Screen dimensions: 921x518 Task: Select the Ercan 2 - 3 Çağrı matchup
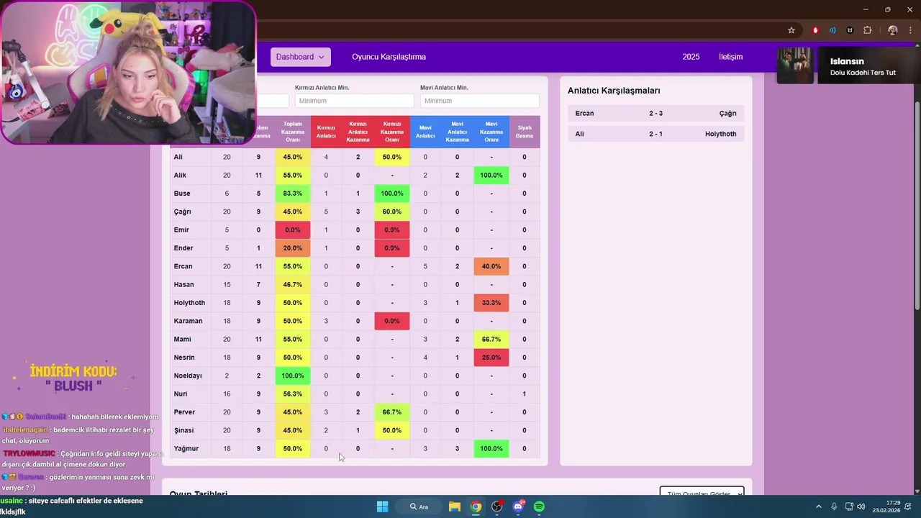point(655,114)
